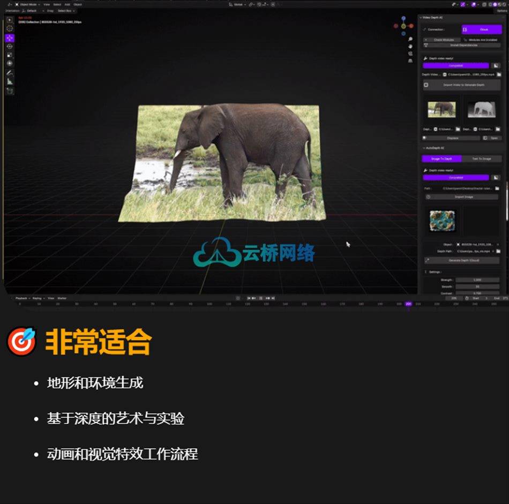The height and width of the screenshot is (504, 509).
Task: Jump to the timeline end frame
Action: point(273,298)
